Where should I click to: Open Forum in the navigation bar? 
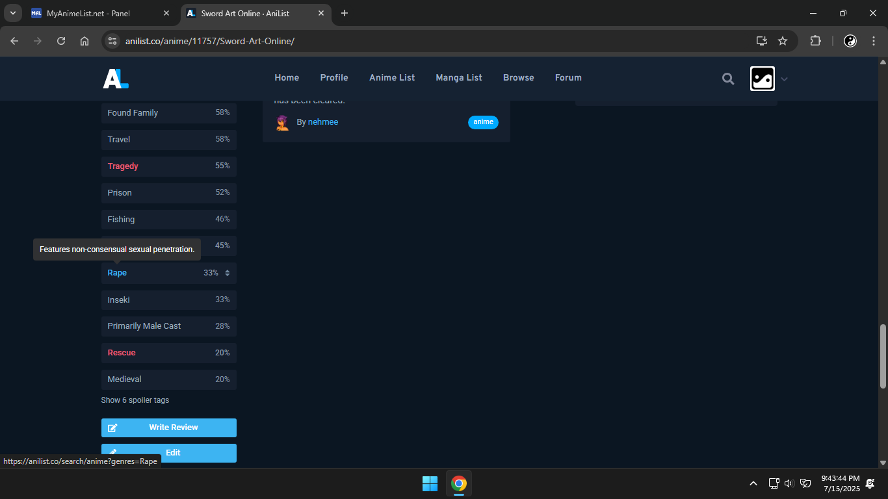click(568, 77)
